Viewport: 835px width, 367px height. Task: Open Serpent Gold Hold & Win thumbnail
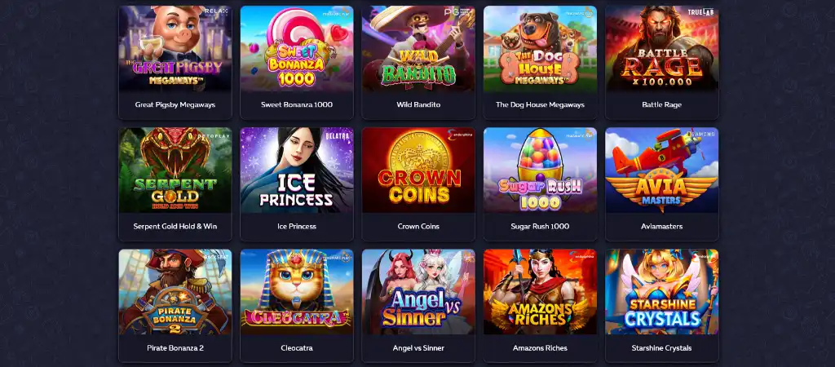[175, 170]
